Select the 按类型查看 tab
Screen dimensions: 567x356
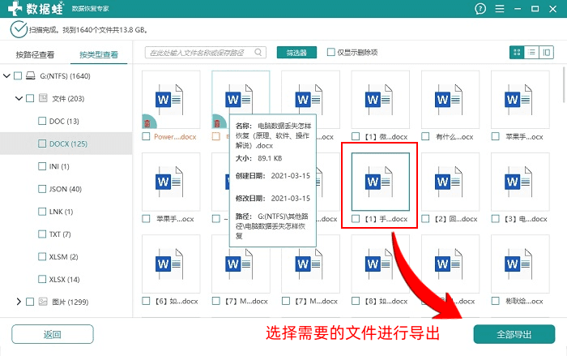tap(98, 55)
